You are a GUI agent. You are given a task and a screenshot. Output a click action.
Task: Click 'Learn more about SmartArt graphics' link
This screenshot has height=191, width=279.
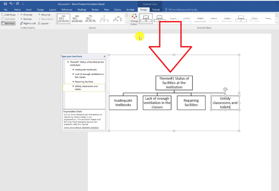tap(81, 128)
